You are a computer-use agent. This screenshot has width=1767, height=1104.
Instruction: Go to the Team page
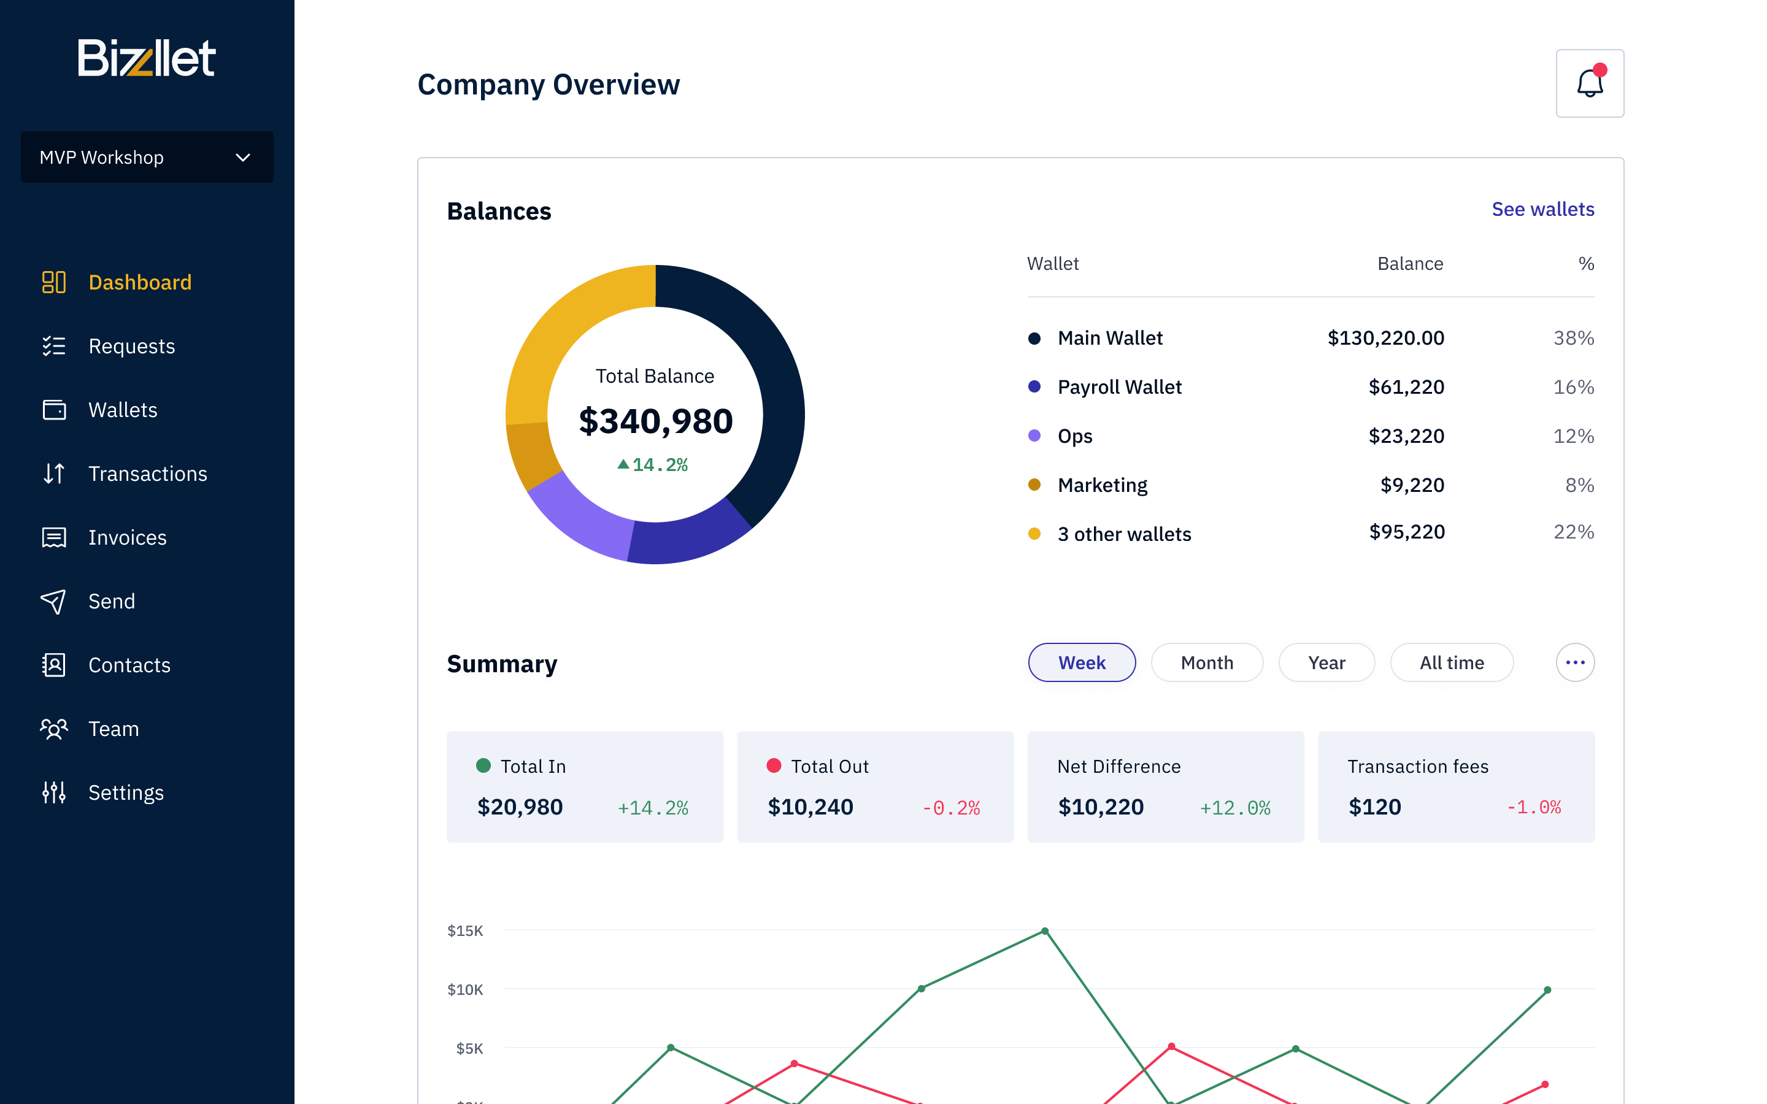(x=113, y=729)
